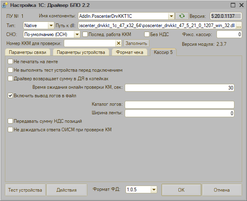Close the driver settings window

pyautogui.click(x=242, y=5)
